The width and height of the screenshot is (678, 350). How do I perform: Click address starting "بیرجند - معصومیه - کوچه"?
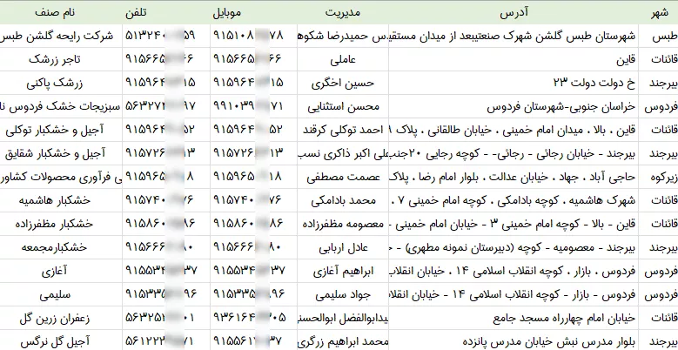(514, 248)
